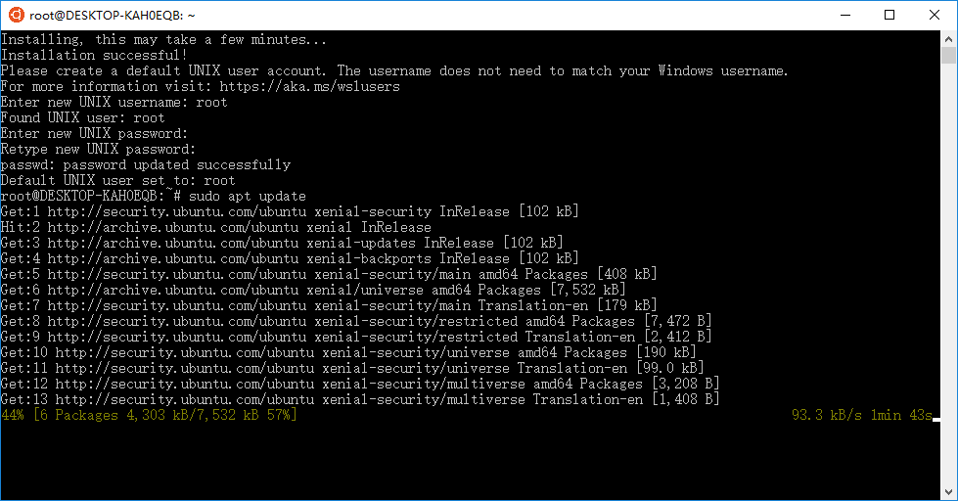Click the scrollbar up arrow

[x=949, y=39]
